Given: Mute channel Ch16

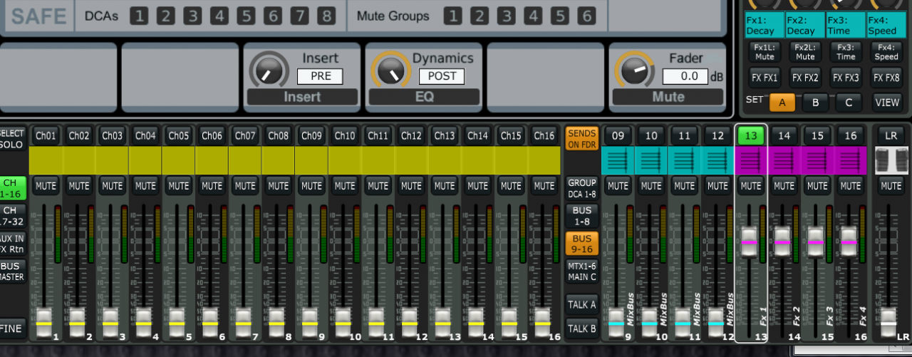Looking at the screenshot, I should (544, 186).
